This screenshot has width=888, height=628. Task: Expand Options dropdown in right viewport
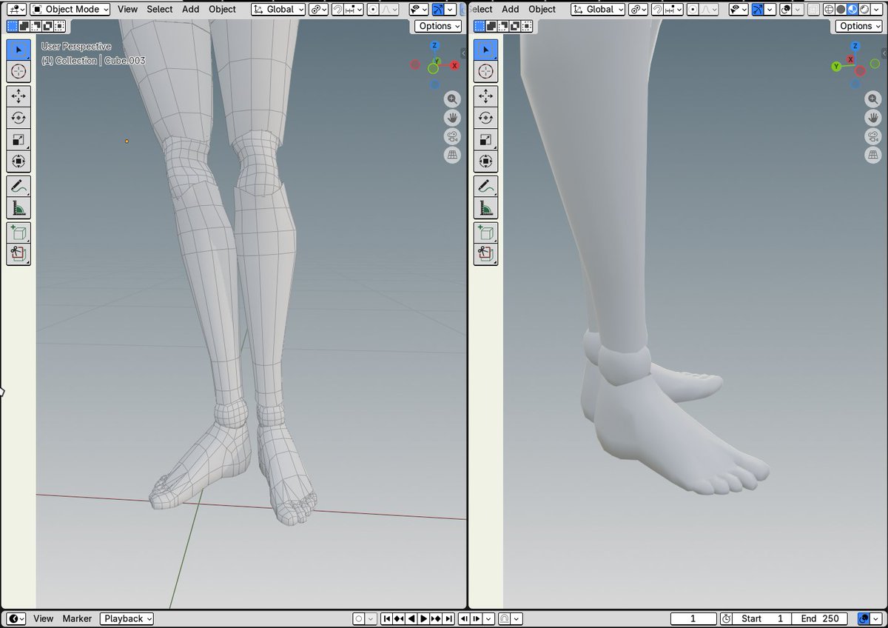tap(858, 26)
